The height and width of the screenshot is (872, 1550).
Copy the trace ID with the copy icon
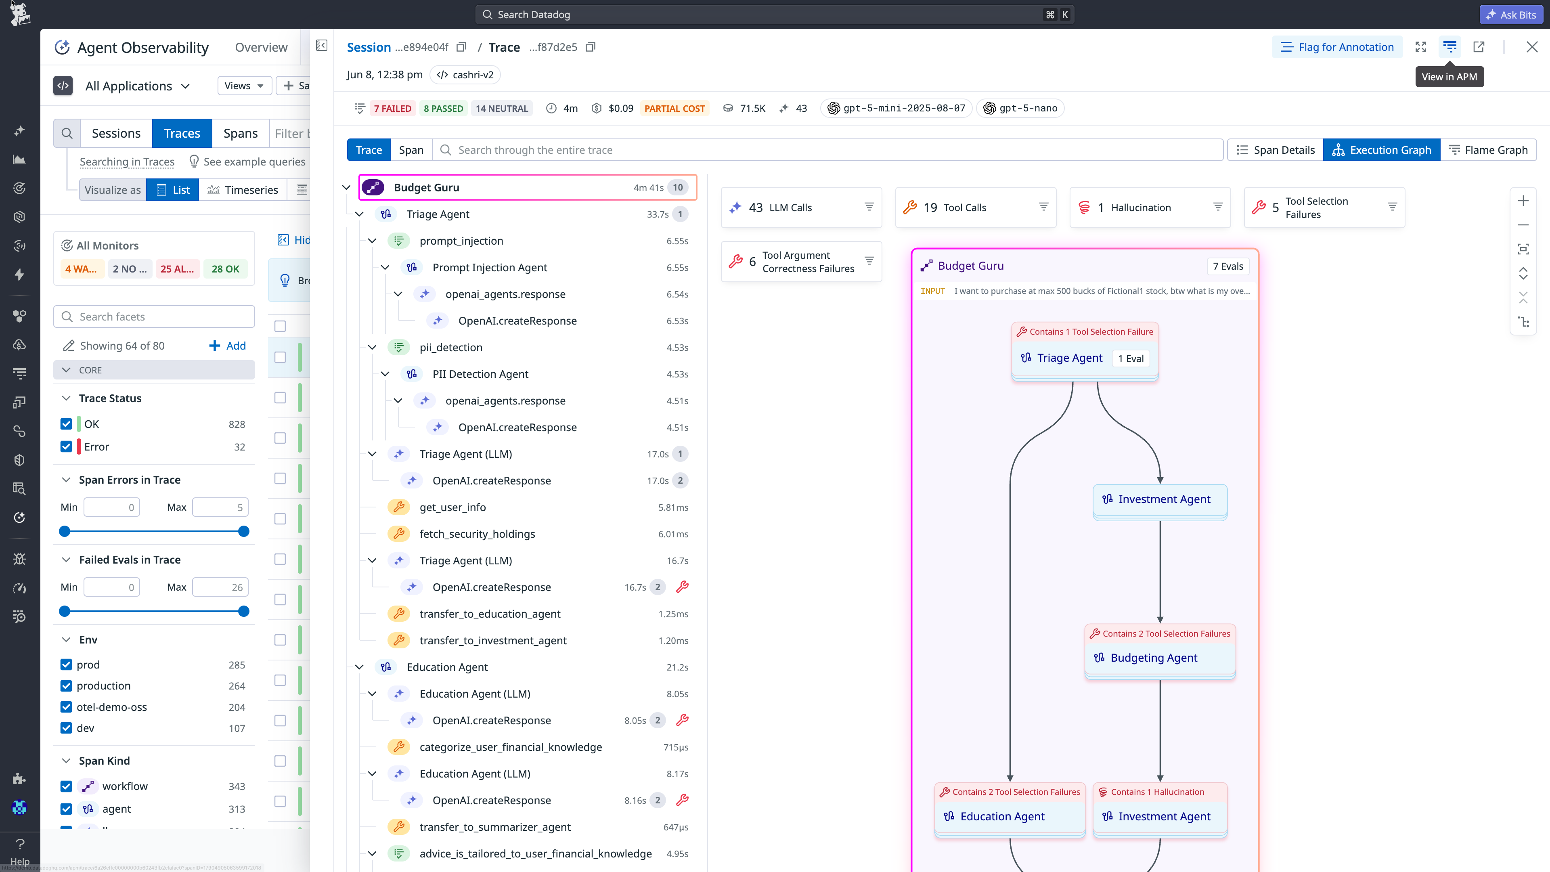[x=590, y=47]
